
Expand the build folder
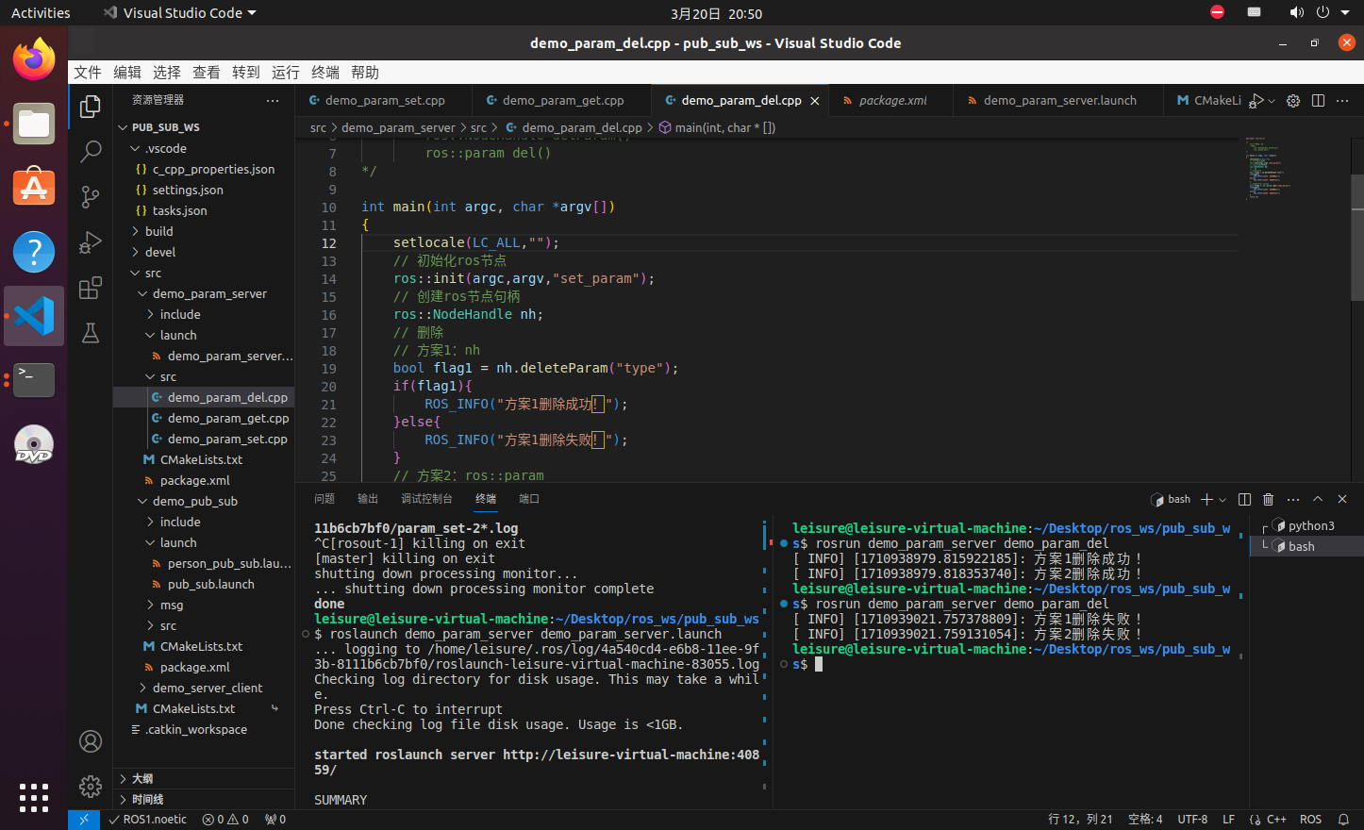tap(204, 231)
